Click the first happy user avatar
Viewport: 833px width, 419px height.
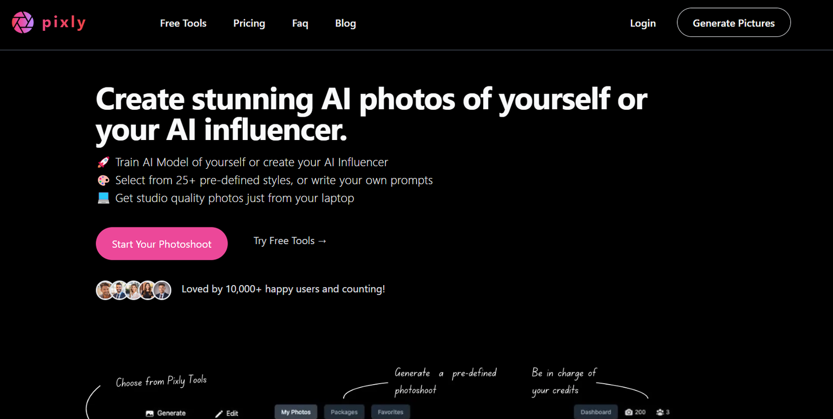105,290
